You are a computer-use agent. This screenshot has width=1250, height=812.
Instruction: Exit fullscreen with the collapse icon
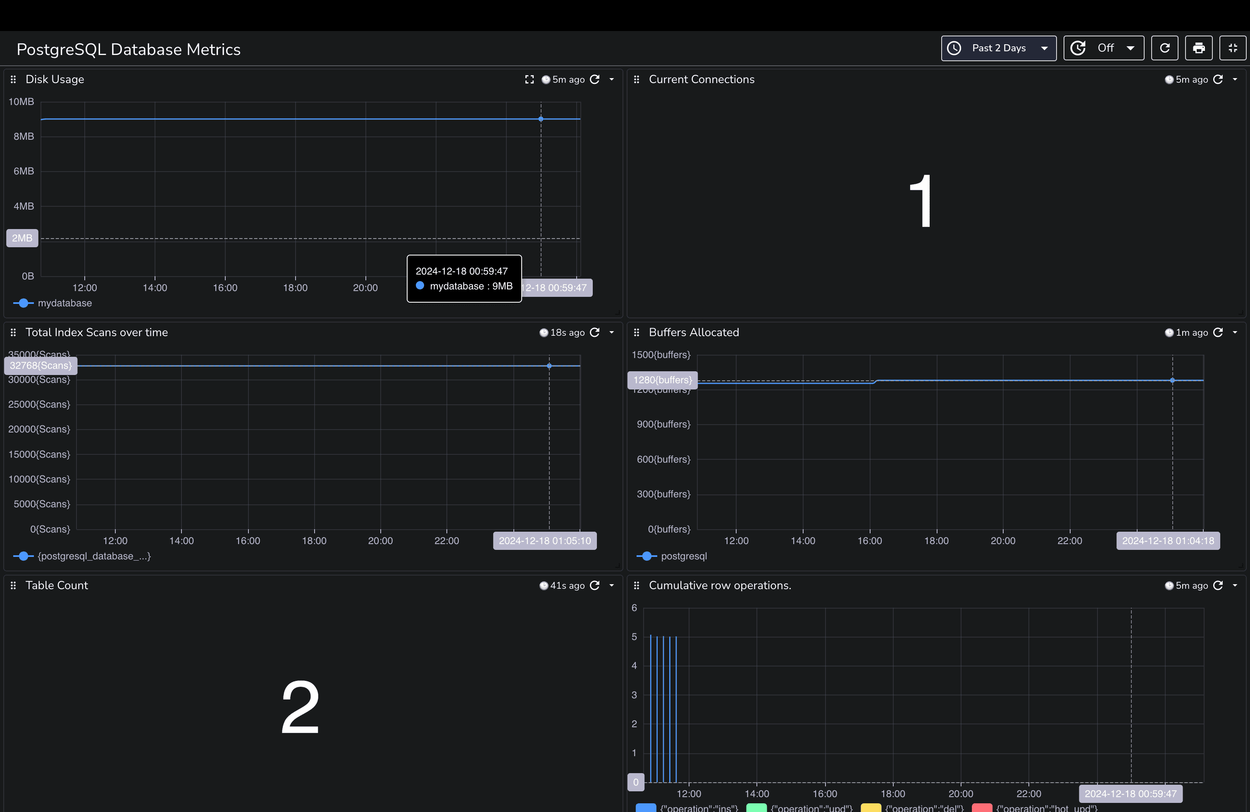pos(1233,48)
